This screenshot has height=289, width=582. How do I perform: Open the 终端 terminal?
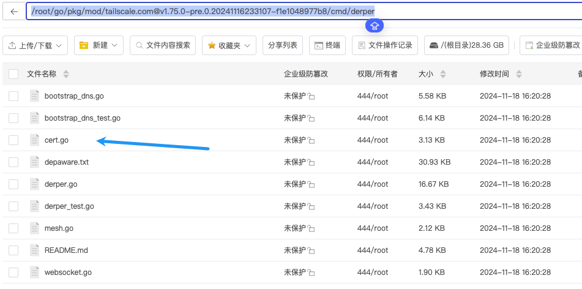coord(327,45)
